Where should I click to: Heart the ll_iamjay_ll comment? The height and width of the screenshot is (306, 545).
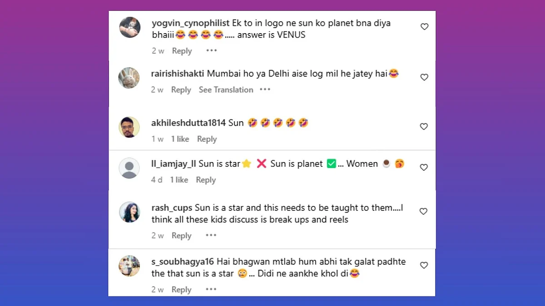(424, 168)
